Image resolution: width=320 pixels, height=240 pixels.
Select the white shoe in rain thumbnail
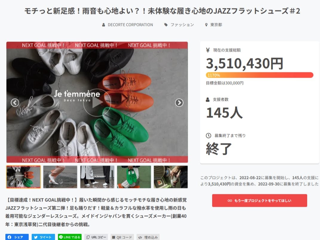[x=60, y=177]
